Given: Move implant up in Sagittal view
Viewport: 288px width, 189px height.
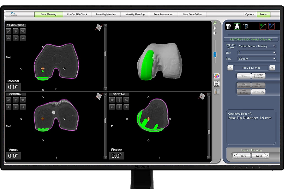Looking at the screenshot, I should [119, 100].
